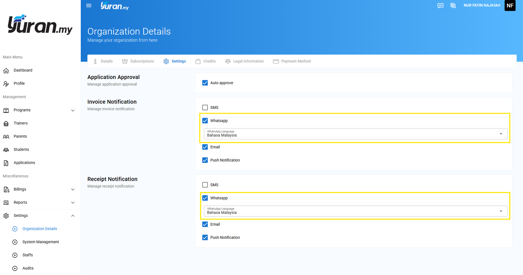Screen dimensions: 523x275
Task: Enable SMS for Receipt Notification
Action: 205,185
